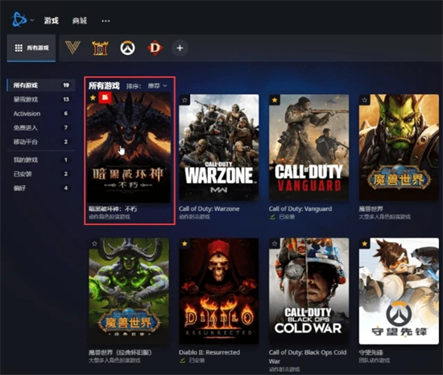Click the 守望先锋 title text
443x375 pixels.
pos(371,352)
